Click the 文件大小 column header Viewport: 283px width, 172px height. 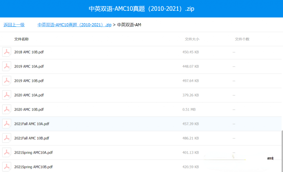(192, 39)
